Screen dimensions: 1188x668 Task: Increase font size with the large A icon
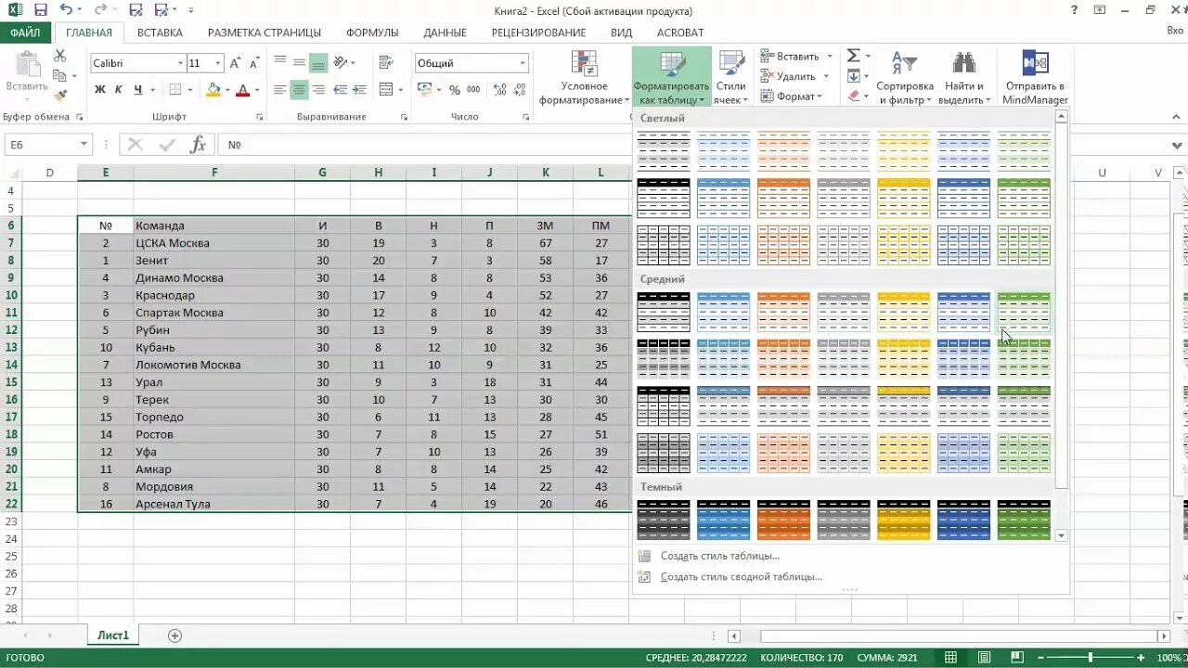pyautogui.click(x=236, y=63)
